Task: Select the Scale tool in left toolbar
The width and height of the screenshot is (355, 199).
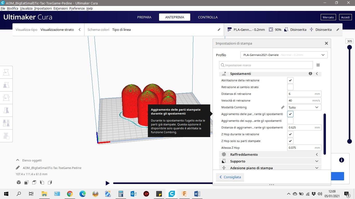Action: click(6, 85)
